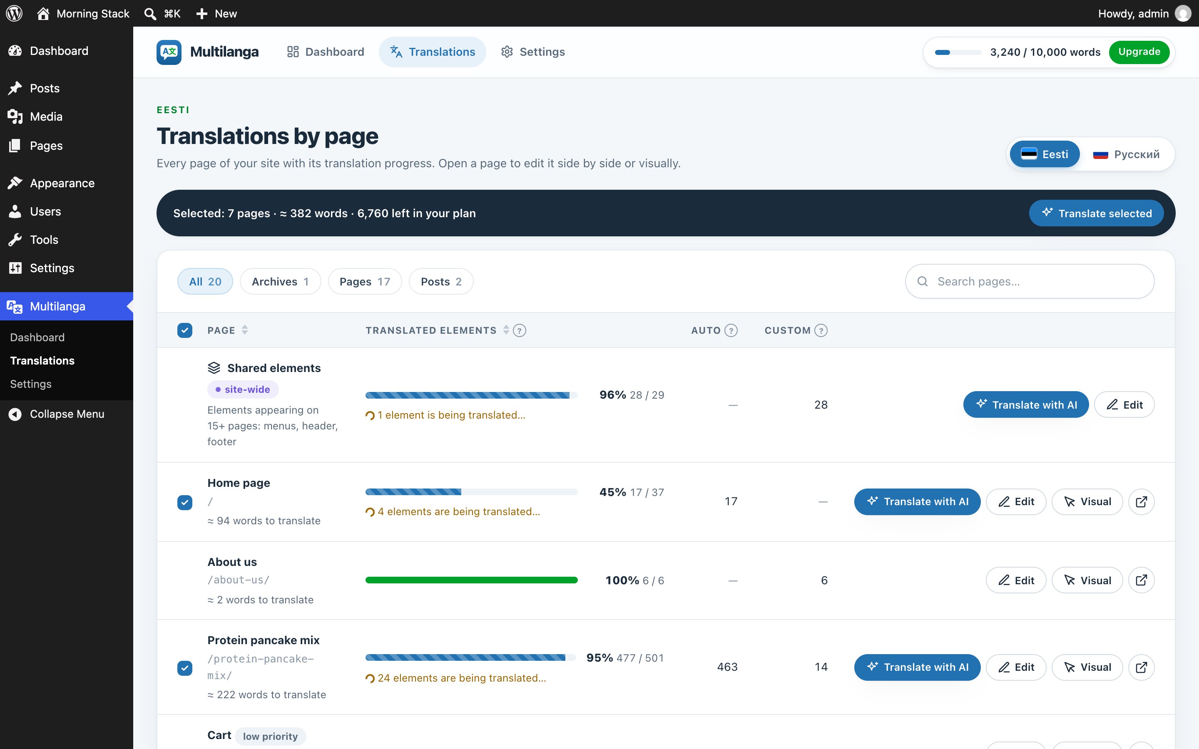Screen dimensions: 1199x749
Task: Switch language to Русский
Action: pos(1126,154)
